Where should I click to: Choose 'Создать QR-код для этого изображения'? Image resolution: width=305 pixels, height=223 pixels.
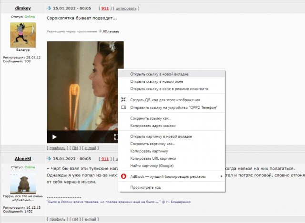tap(172, 100)
